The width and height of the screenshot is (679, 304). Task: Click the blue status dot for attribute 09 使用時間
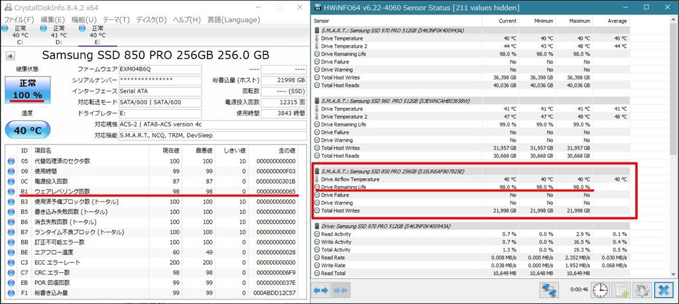tap(12, 172)
